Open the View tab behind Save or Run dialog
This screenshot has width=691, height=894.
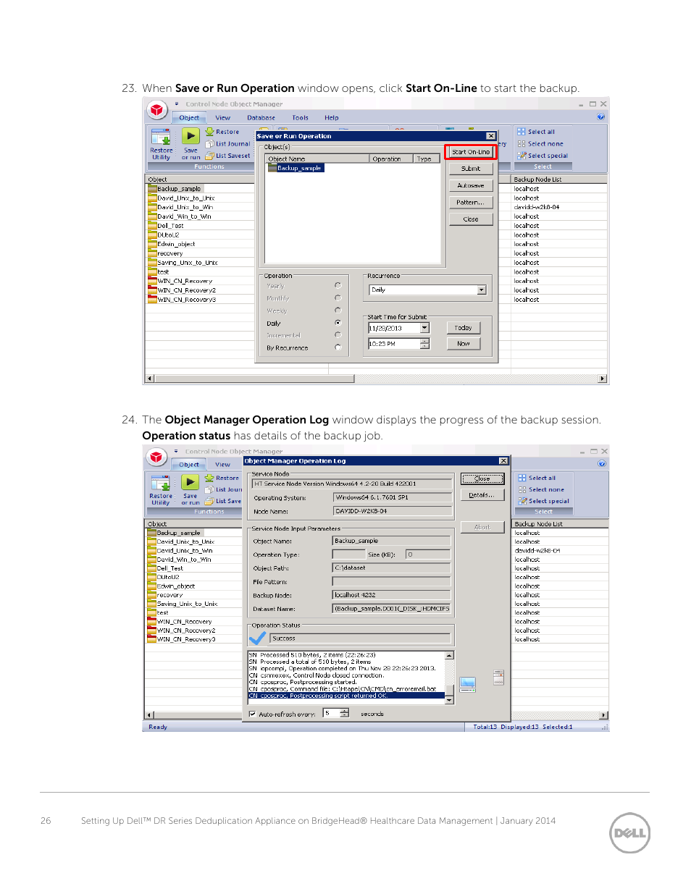pyautogui.click(x=222, y=117)
